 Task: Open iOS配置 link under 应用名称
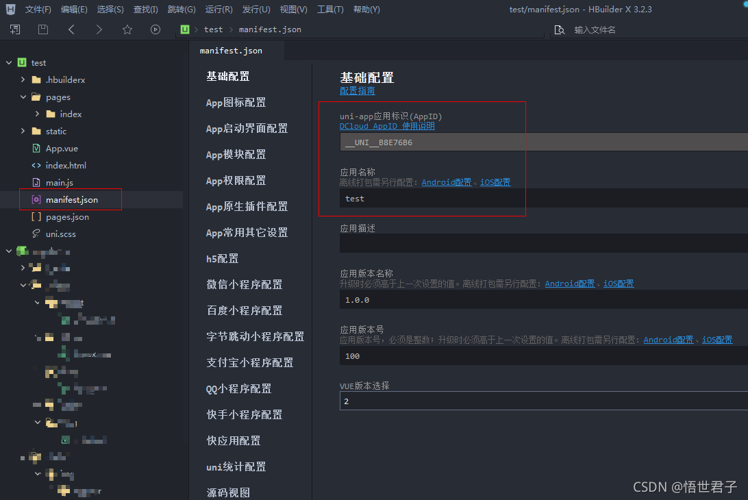point(495,182)
